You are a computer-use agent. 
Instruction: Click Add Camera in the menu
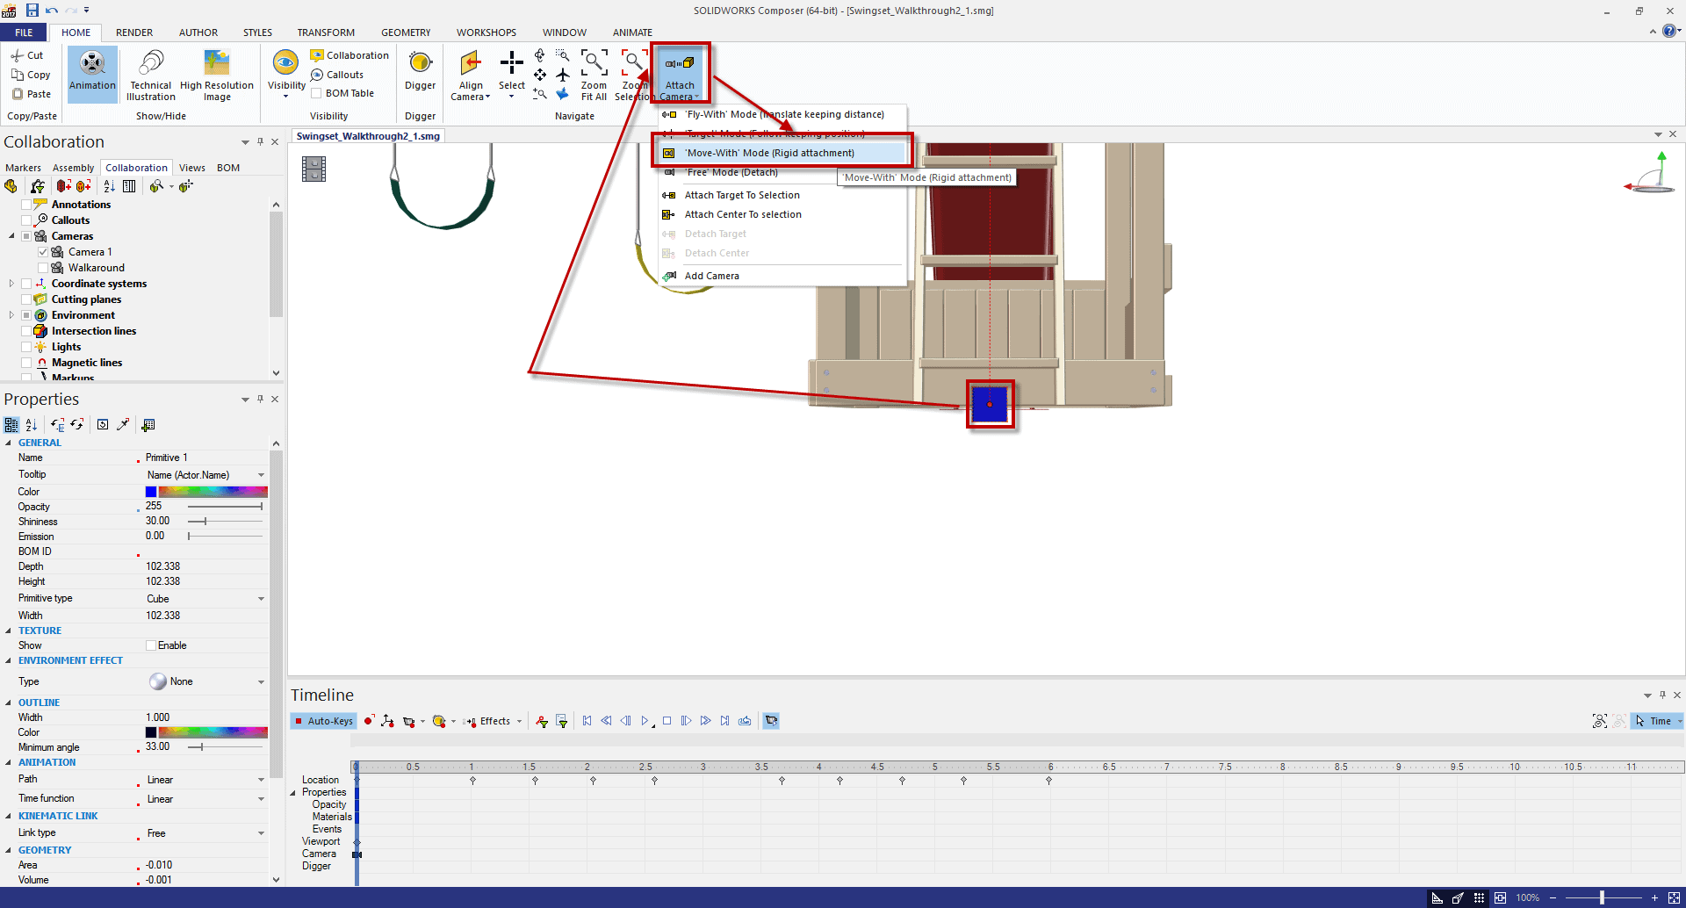pos(711,276)
